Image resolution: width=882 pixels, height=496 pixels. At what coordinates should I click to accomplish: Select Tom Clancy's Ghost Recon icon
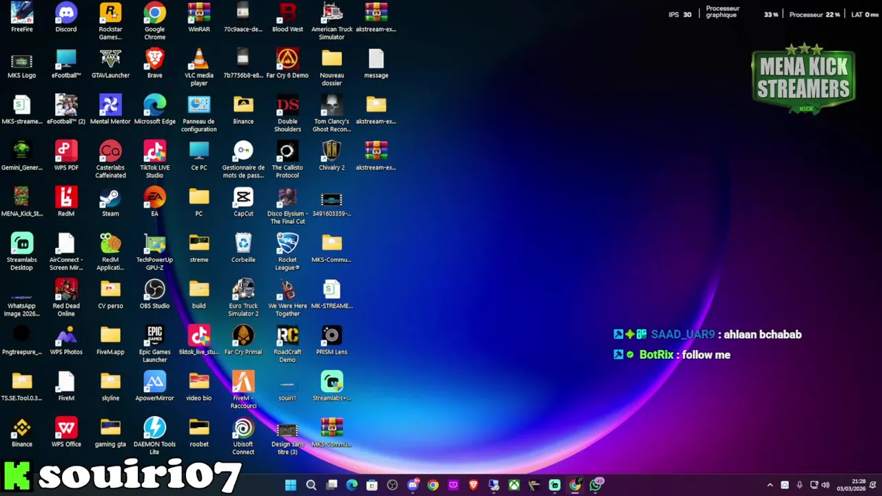(331, 113)
